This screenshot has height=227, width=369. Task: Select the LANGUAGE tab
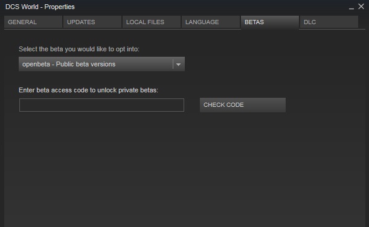click(x=211, y=22)
